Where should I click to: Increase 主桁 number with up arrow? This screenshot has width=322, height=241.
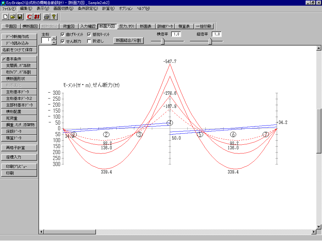point(54,38)
